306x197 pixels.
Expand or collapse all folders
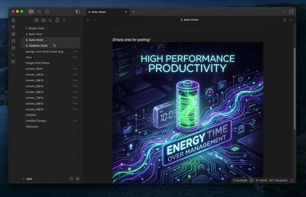coord(64,20)
